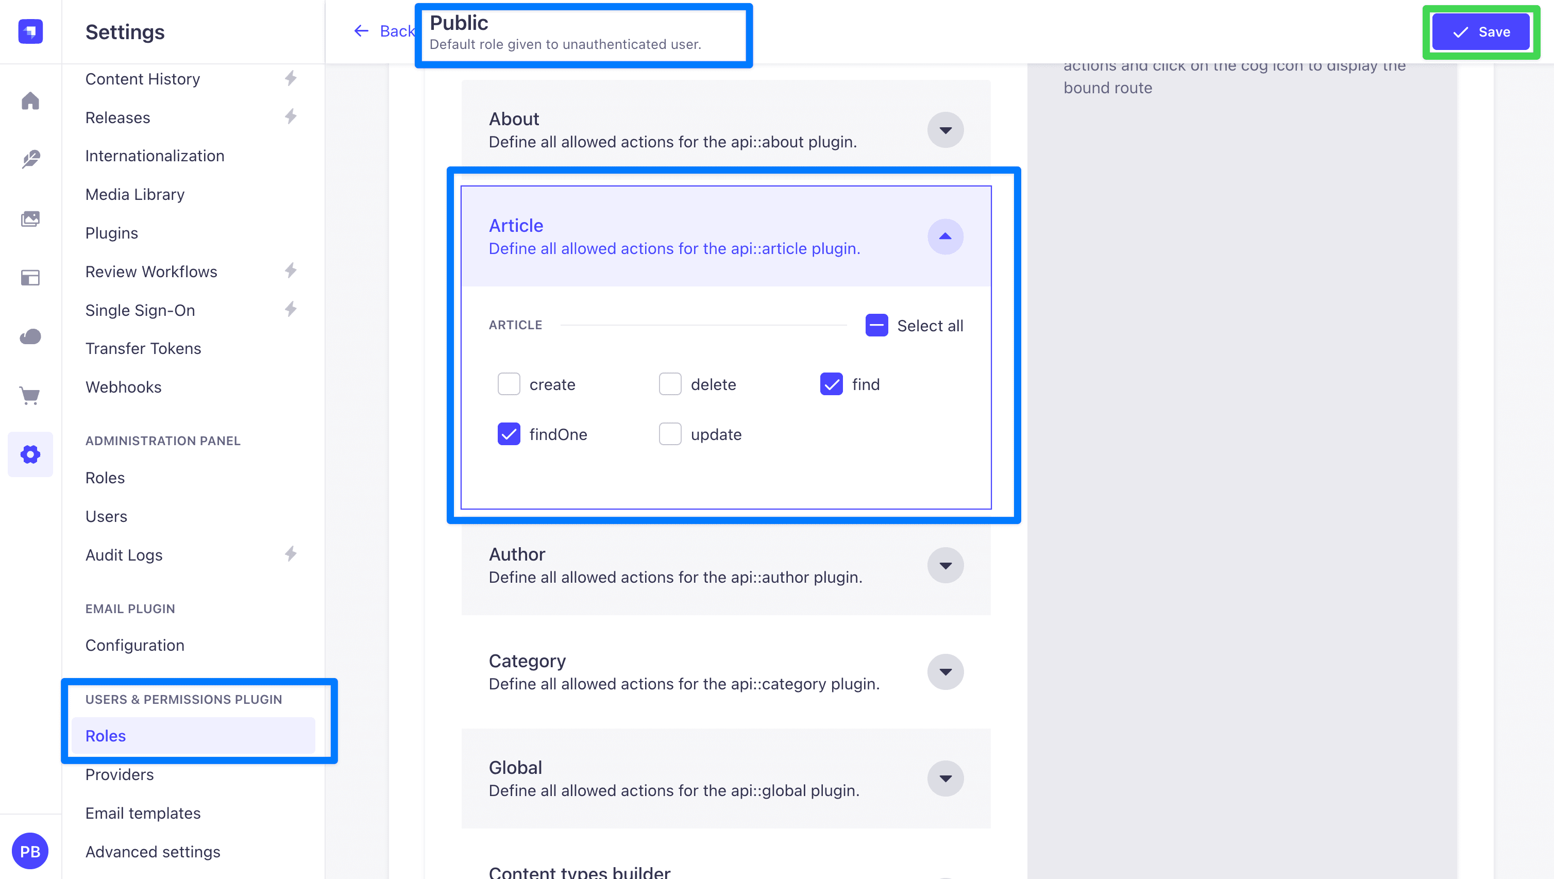Click lightning icon beside Releases
1554x879 pixels.
(x=291, y=117)
